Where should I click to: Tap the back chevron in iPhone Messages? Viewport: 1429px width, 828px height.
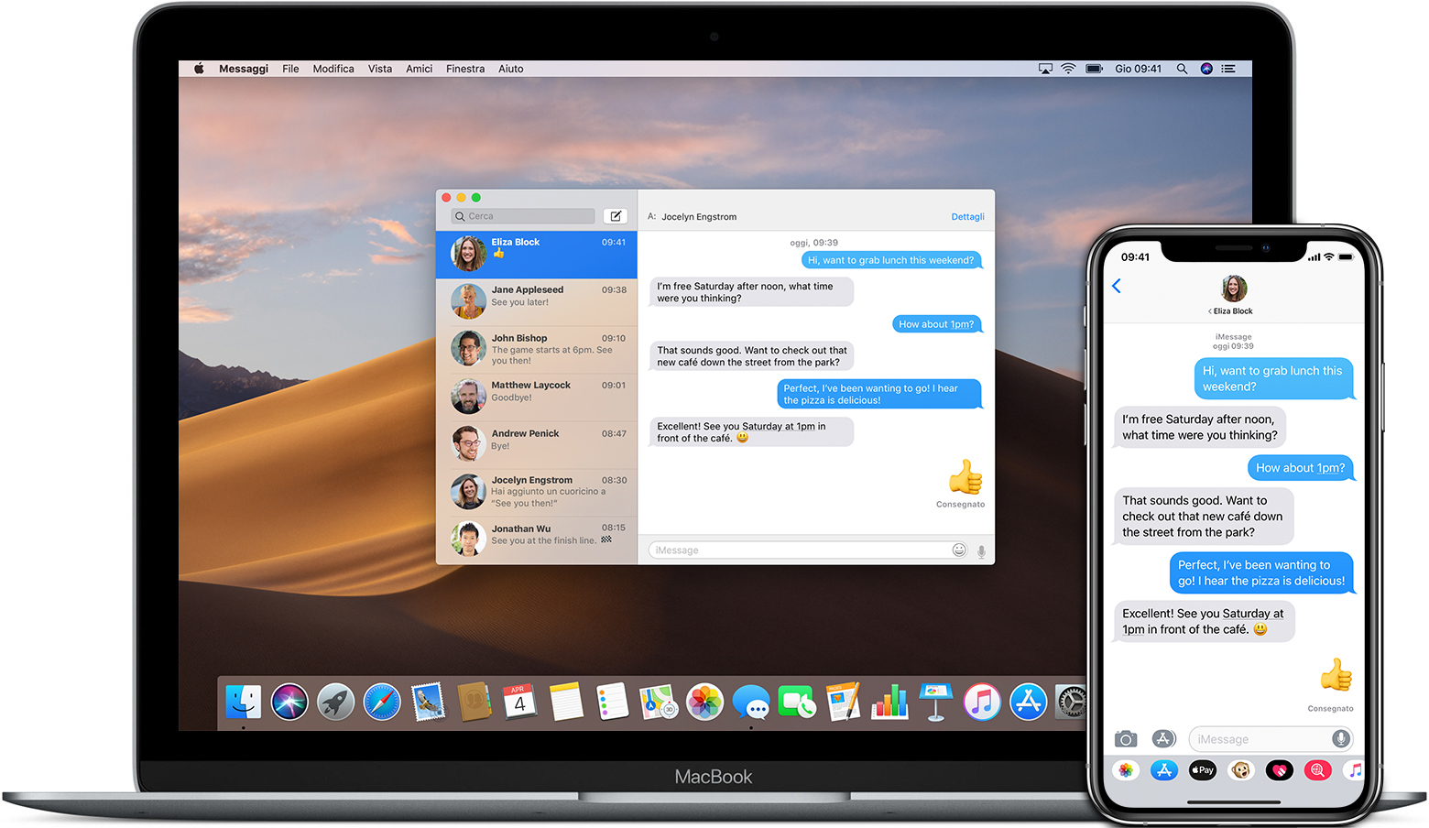coord(1116,285)
